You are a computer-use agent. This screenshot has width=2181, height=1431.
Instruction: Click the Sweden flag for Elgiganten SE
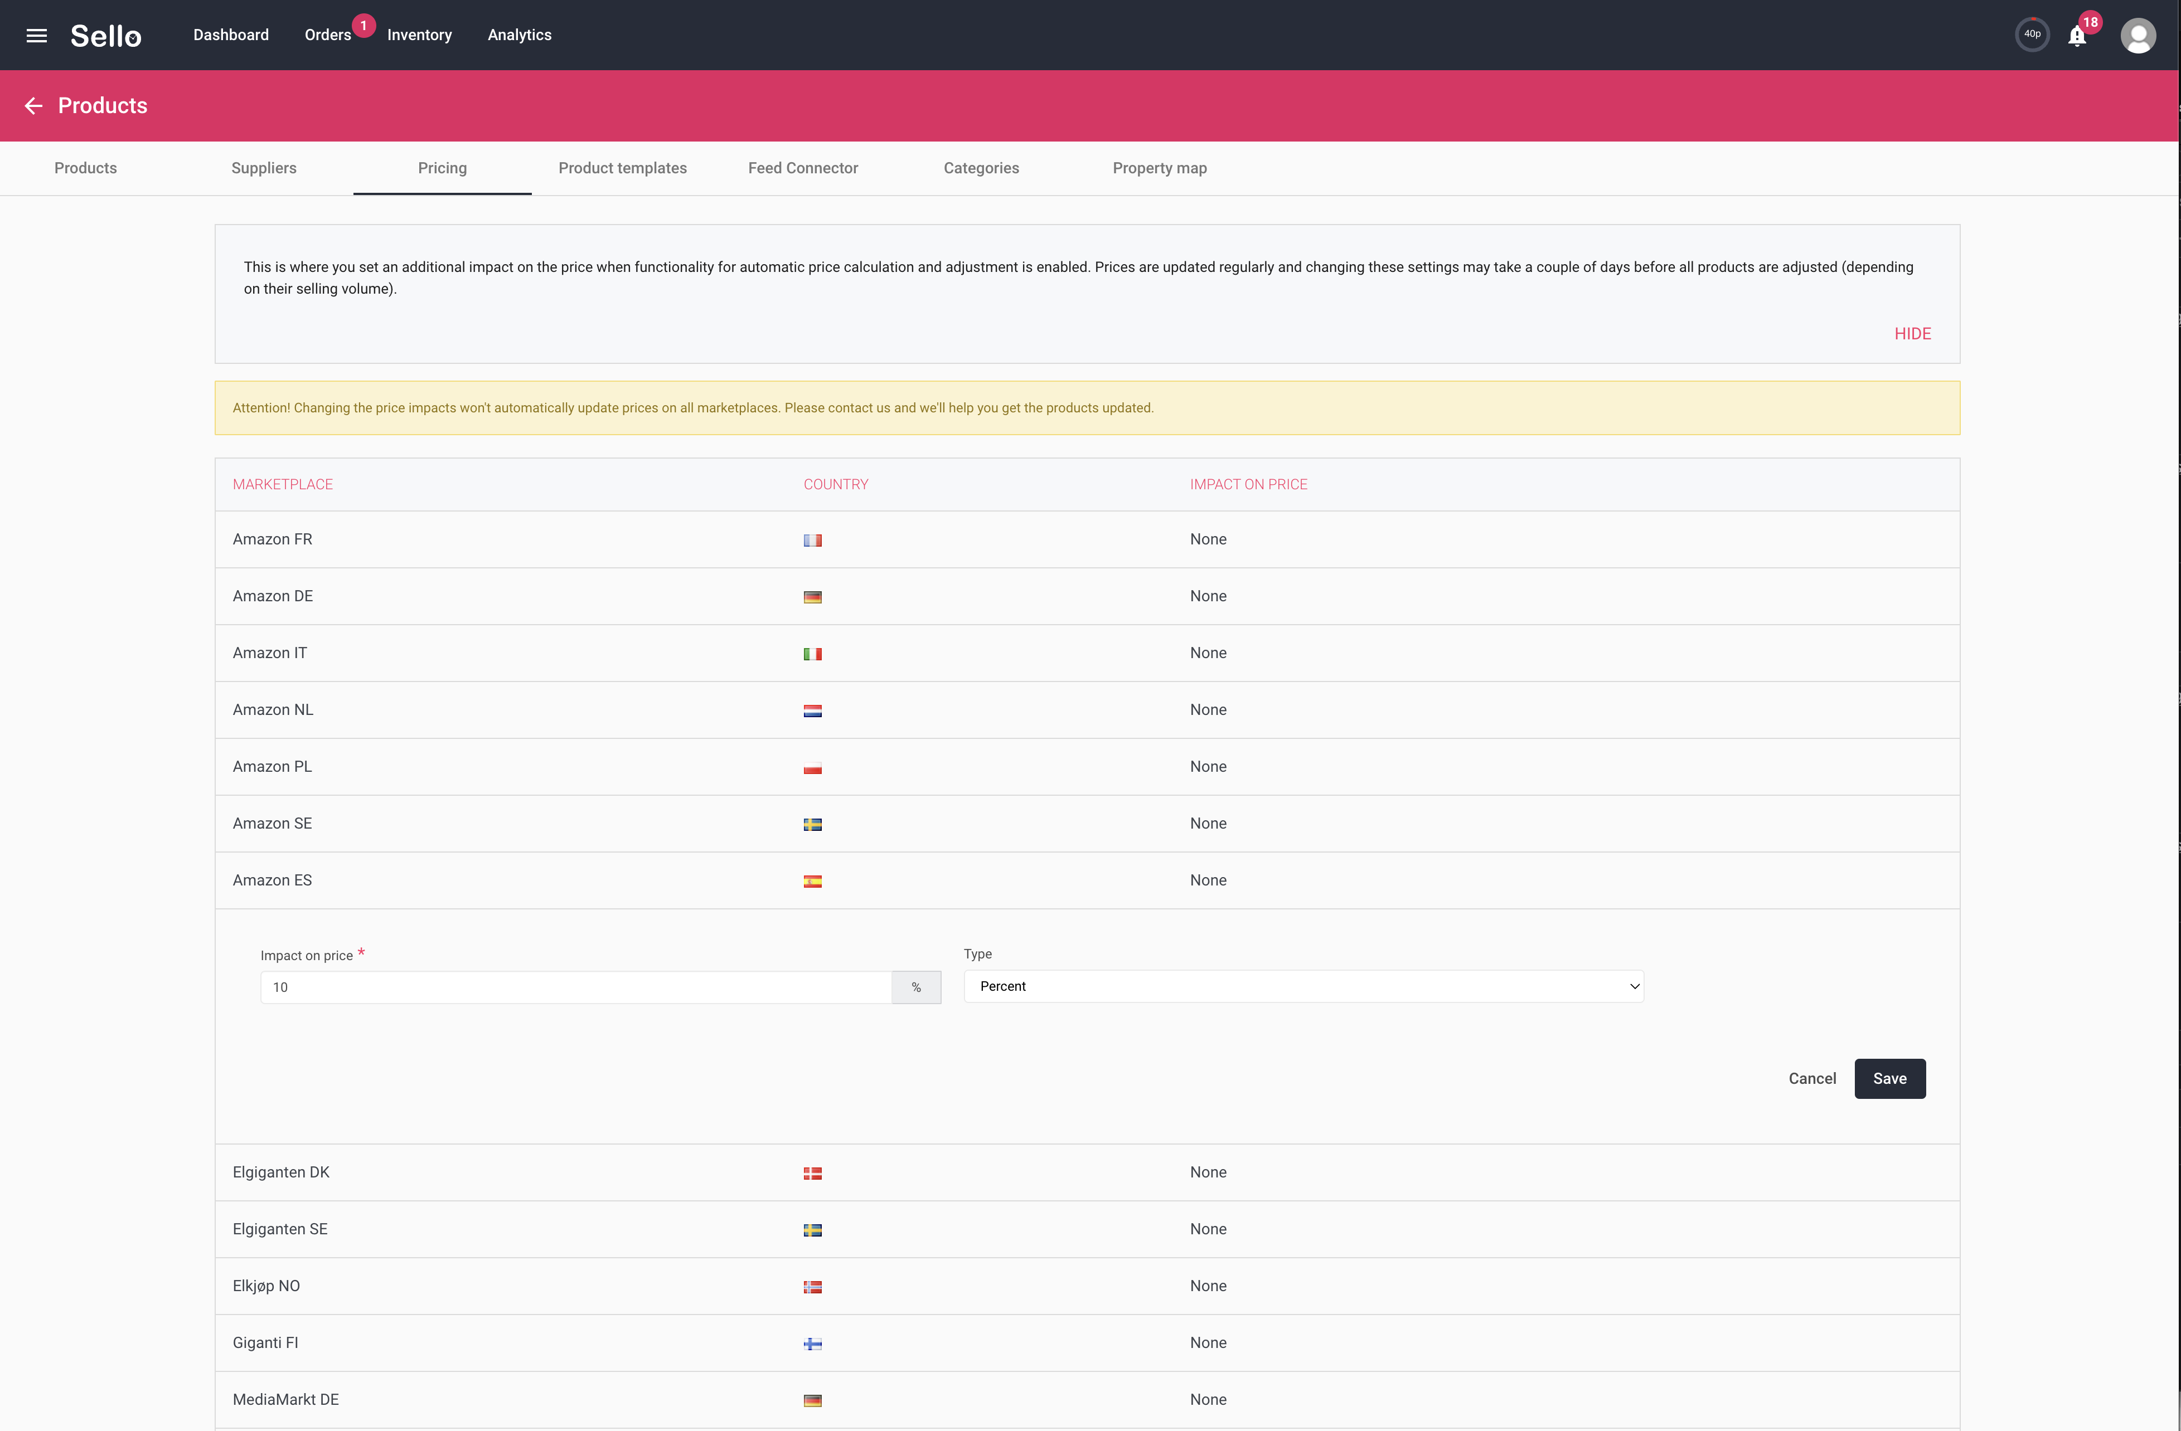[812, 1230]
